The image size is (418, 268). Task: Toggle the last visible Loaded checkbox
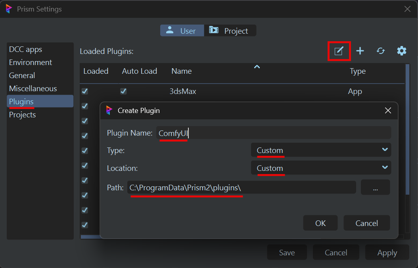coord(85,225)
